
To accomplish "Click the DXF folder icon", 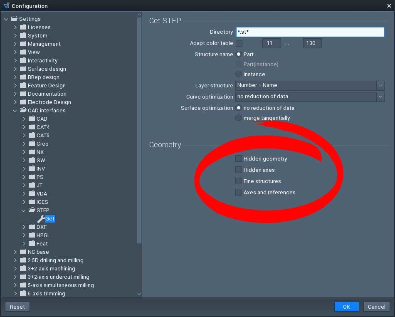I will (x=32, y=227).
